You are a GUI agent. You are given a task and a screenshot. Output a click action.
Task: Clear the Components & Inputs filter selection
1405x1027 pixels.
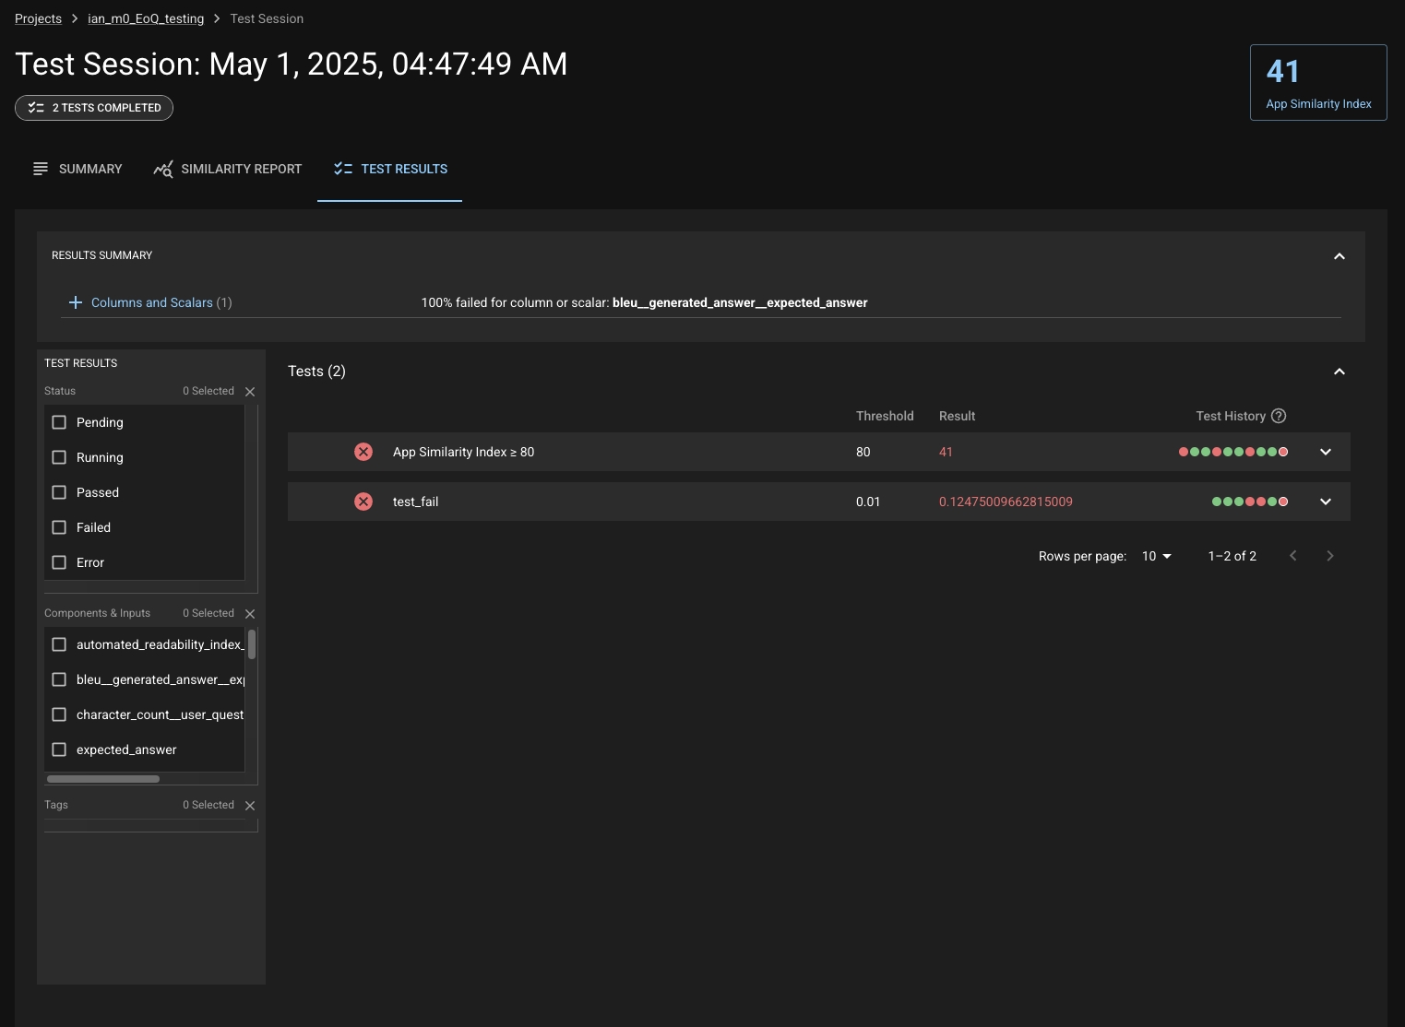(x=250, y=614)
